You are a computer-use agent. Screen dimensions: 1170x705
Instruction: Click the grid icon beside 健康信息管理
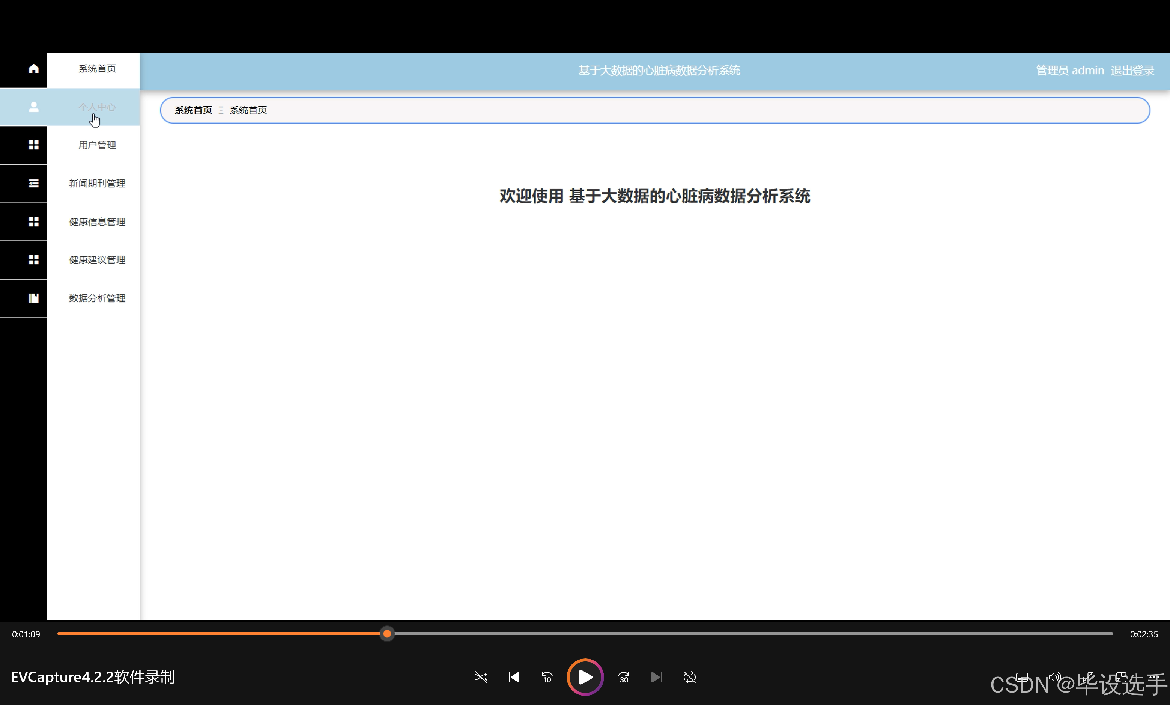[x=34, y=222]
